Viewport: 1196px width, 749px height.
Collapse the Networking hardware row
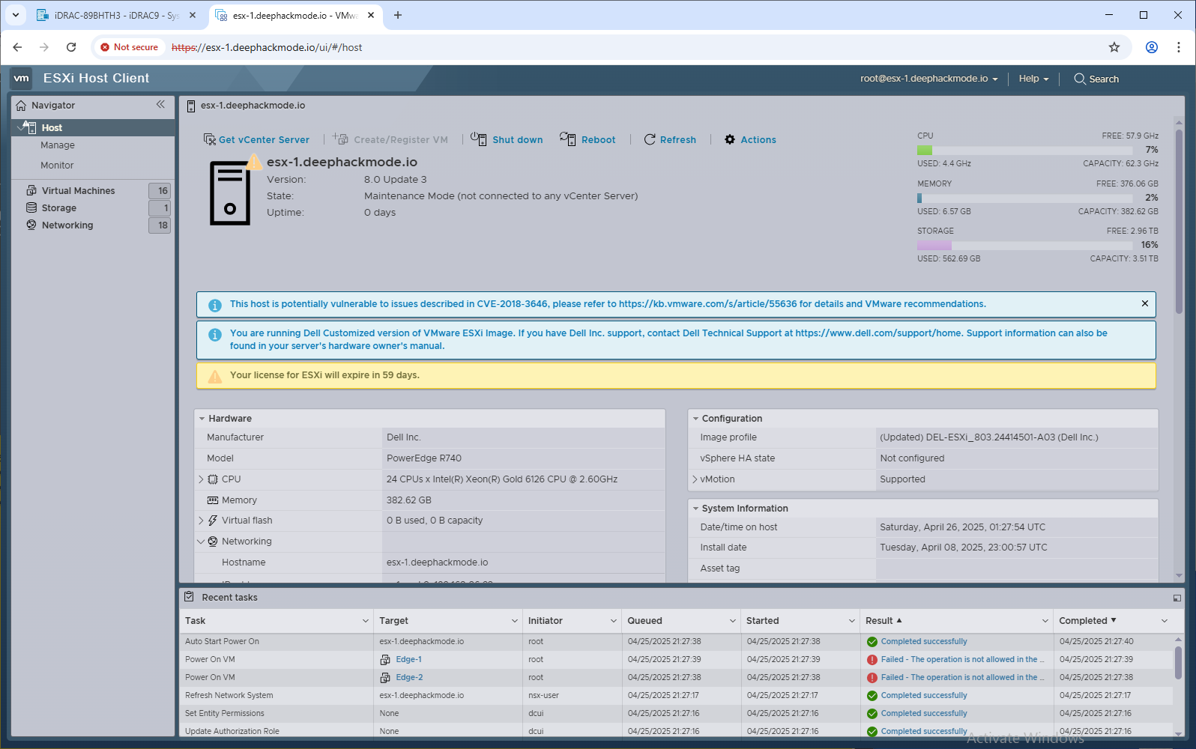click(201, 541)
